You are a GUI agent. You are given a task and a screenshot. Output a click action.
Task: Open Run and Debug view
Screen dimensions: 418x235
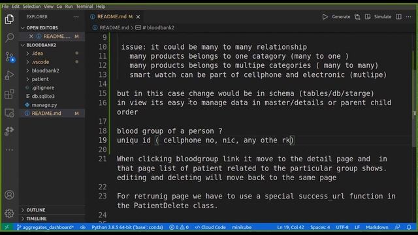(9, 76)
